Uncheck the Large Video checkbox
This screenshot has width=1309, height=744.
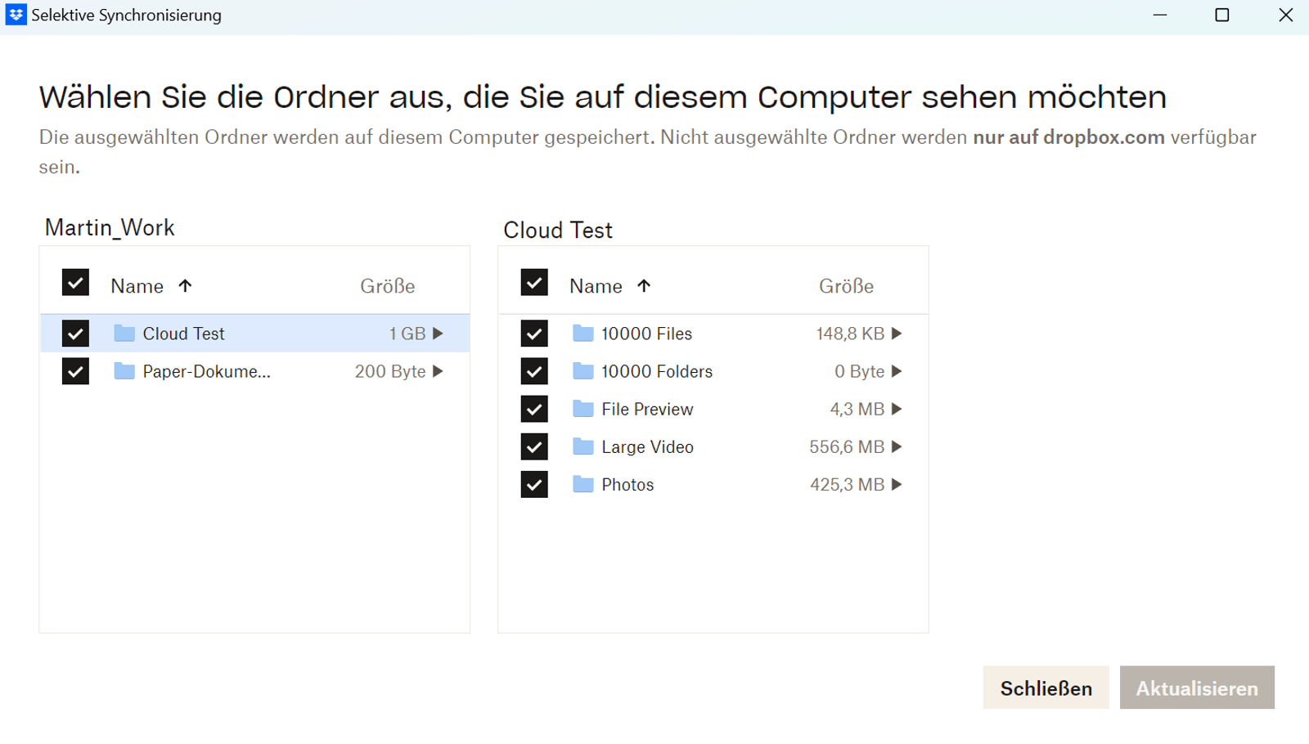(534, 446)
